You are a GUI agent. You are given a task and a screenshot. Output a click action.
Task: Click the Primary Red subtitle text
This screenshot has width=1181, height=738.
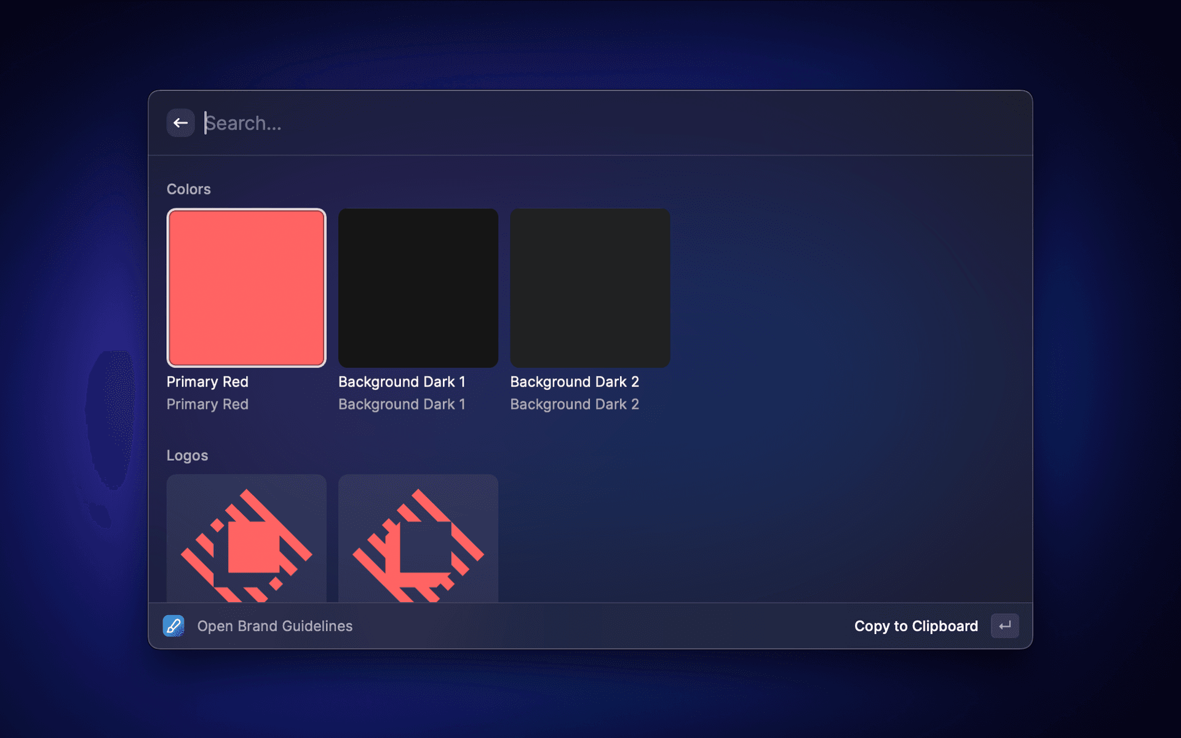pyautogui.click(x=207, y=405)
